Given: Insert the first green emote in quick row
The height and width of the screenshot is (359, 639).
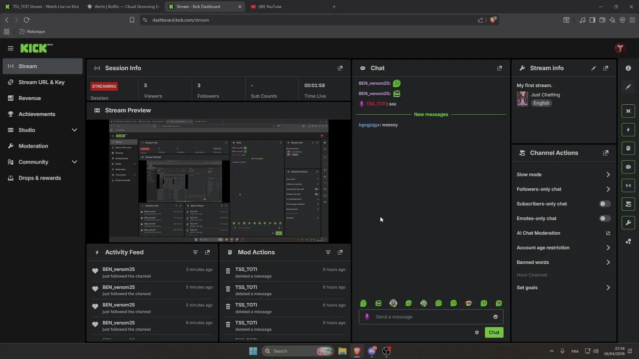Looking at the screenshot, I should [x=363, y=303].
